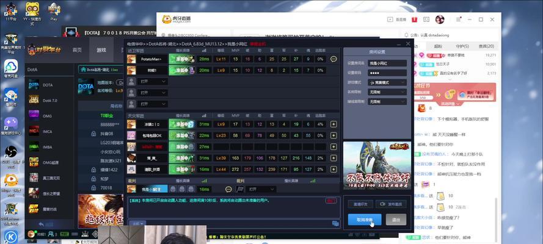The image size is (543, 244).
Task: Click the chat bubble icon in the referee row
Action: tap(228, 189)
